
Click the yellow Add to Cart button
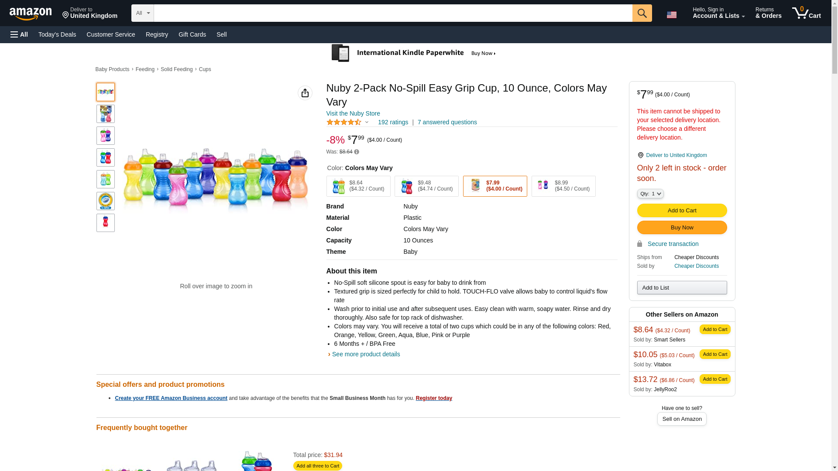click(682, 210)
